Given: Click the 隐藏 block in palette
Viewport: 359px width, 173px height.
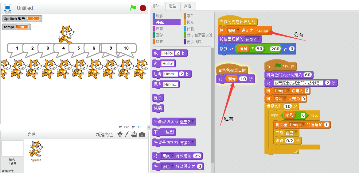Looking at the screenshot, I should (x=158, y=108).
